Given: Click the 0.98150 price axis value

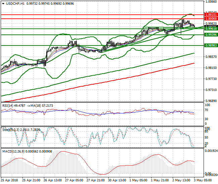Looking at the screenshot, I should 211,68.
